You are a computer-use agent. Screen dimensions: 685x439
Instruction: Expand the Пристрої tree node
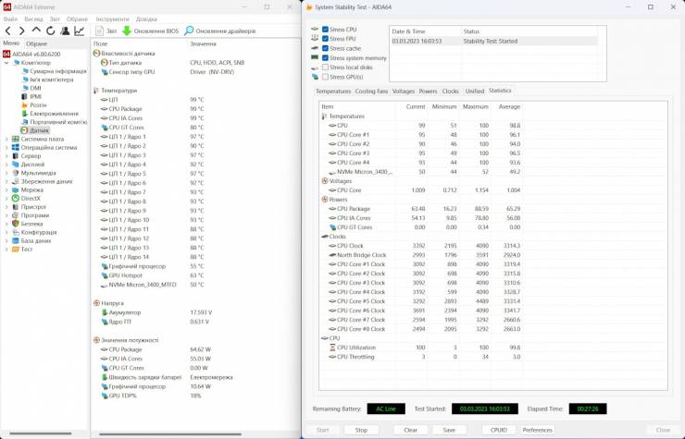[x=6, y=207]
